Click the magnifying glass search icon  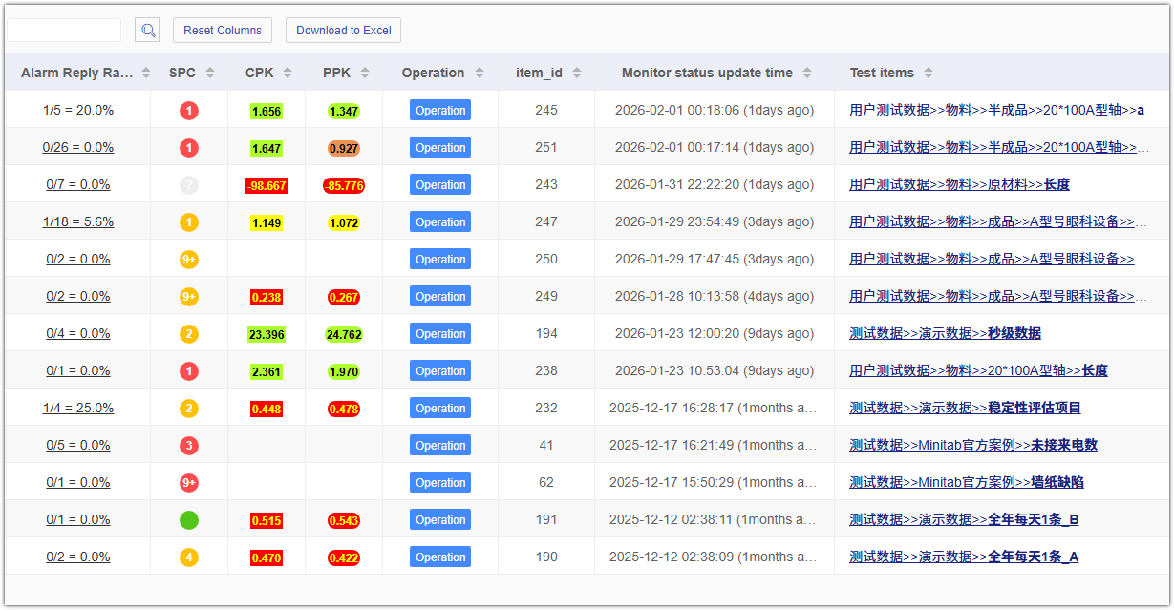coord(146,30)
